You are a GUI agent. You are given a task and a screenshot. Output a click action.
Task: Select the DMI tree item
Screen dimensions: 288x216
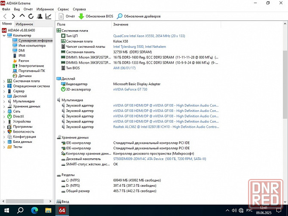[x=19, y=50]
